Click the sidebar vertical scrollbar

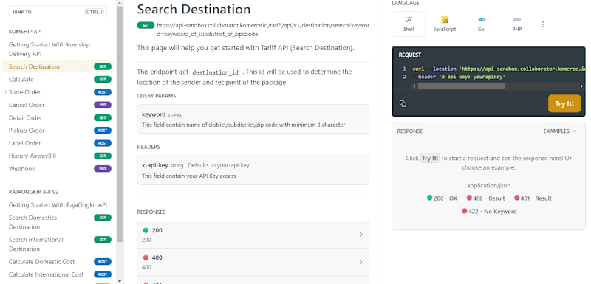tap(120, 124)
